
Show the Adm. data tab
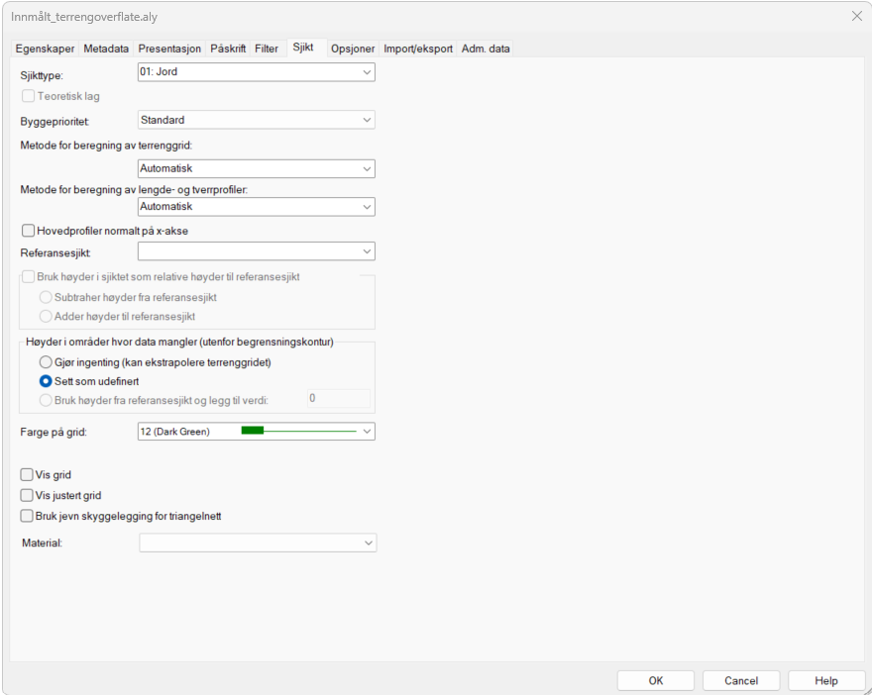click(x=486, y=49)
